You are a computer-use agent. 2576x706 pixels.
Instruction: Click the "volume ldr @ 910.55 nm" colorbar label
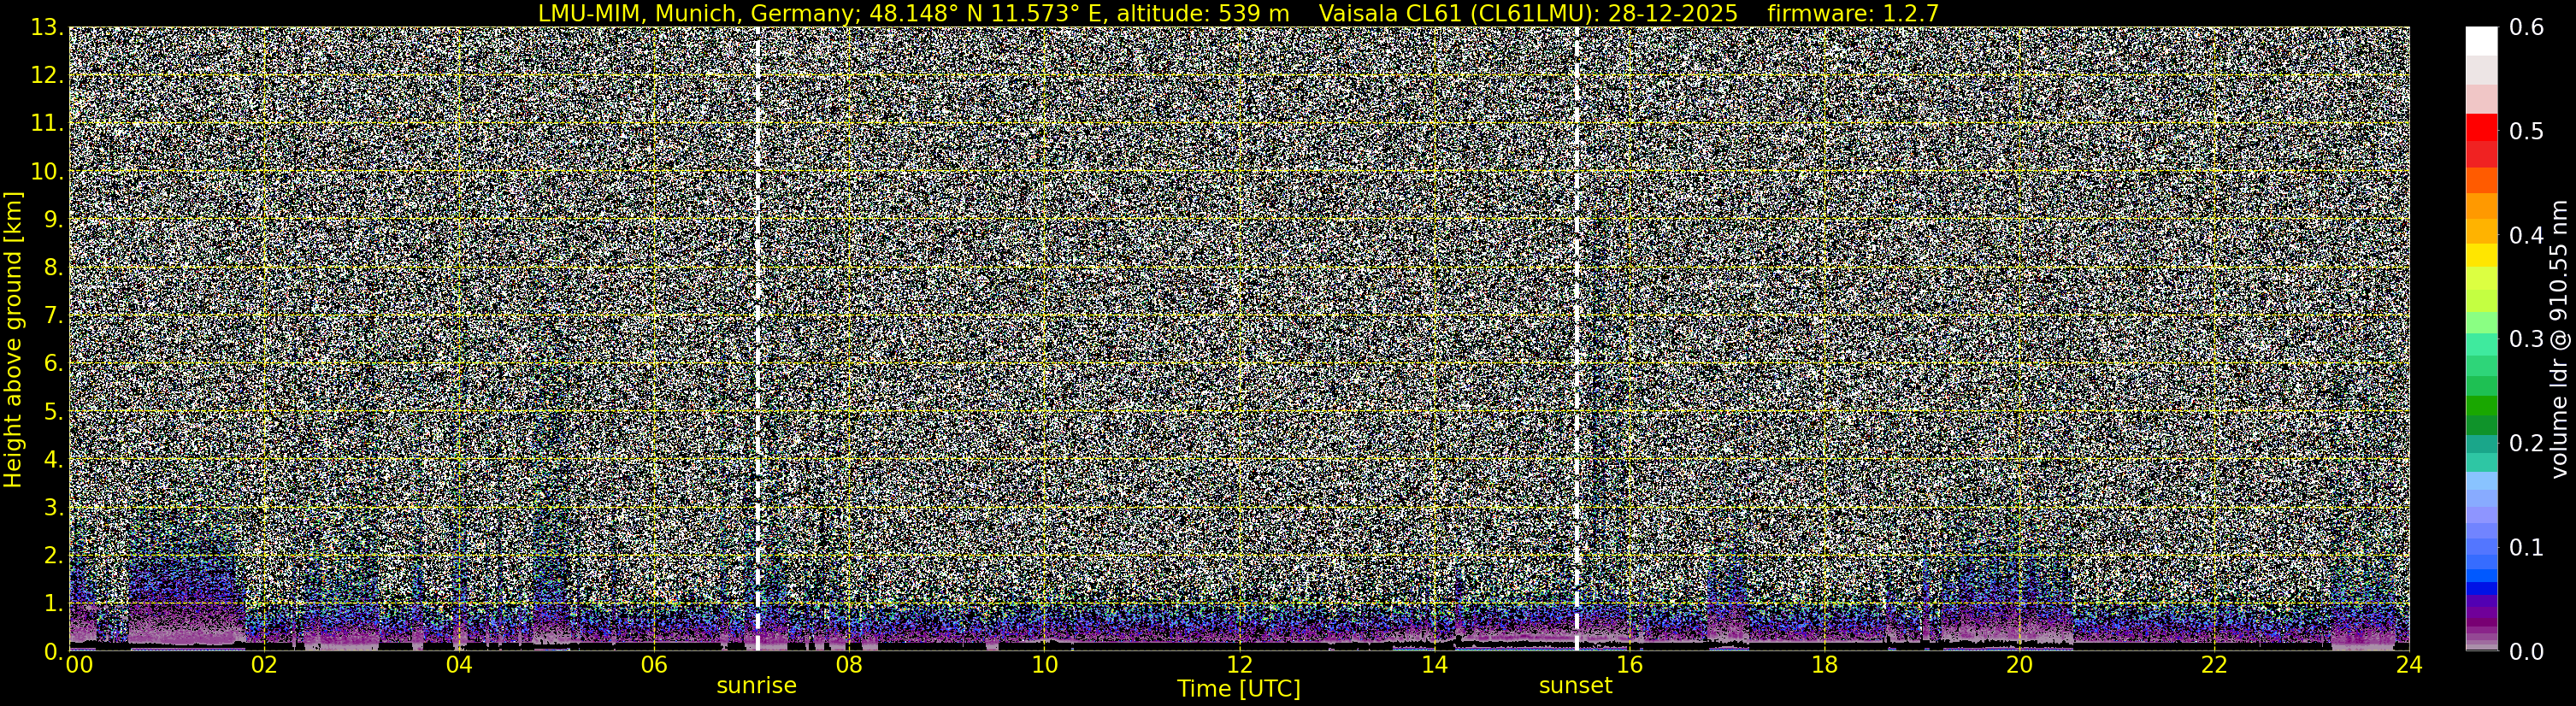[2558, 339]
